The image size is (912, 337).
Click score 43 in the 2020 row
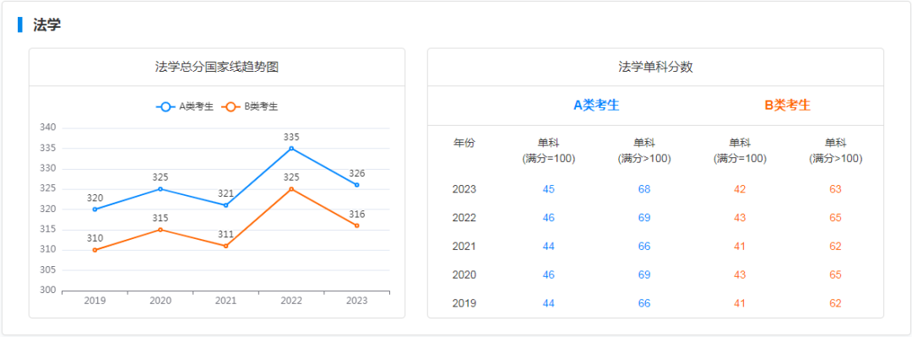[x=740, y=274]
